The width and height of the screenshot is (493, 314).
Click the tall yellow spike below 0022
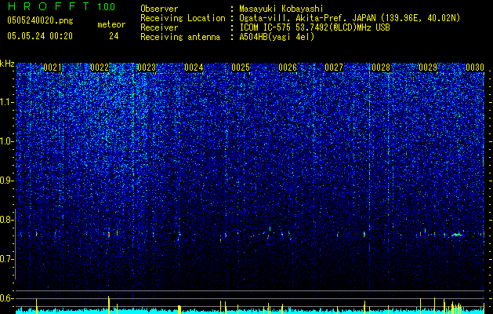coord(109,305)
